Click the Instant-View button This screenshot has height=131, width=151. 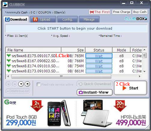pyautogui.click(x=95, y=92)
